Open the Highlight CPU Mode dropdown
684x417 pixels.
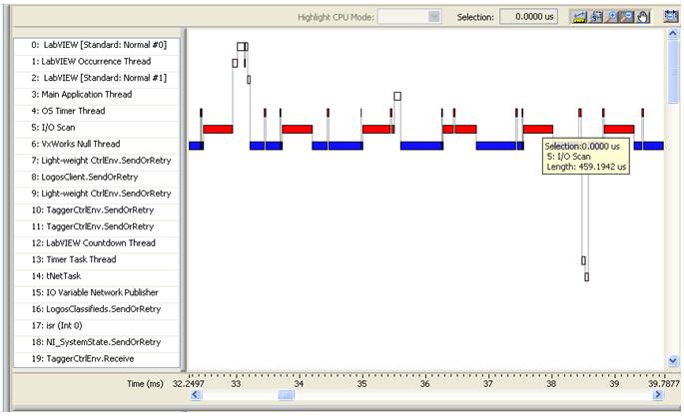click(433, 17)
